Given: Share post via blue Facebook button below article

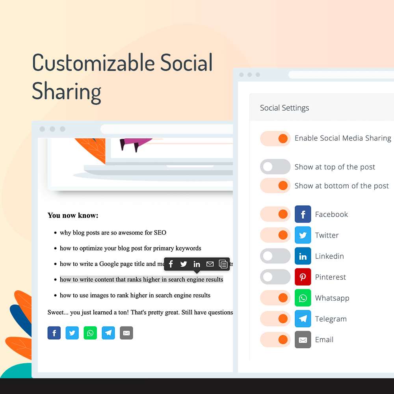Looking at the screenshot, I should click(x=54, y=333).
